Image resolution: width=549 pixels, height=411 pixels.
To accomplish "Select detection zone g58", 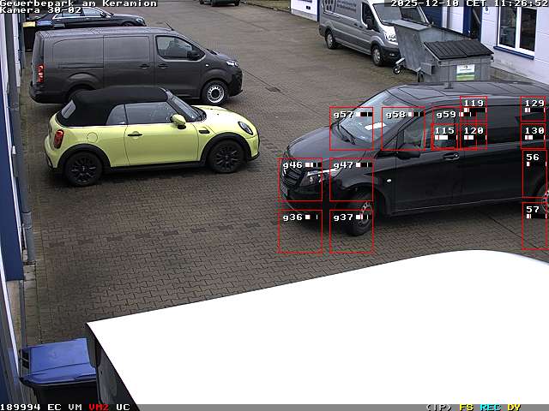I will 402,128.
